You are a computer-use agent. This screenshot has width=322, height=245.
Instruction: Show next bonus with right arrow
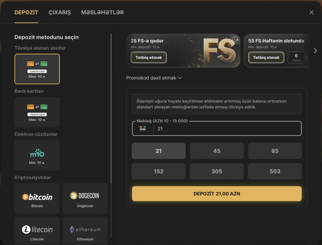[315, 51]
